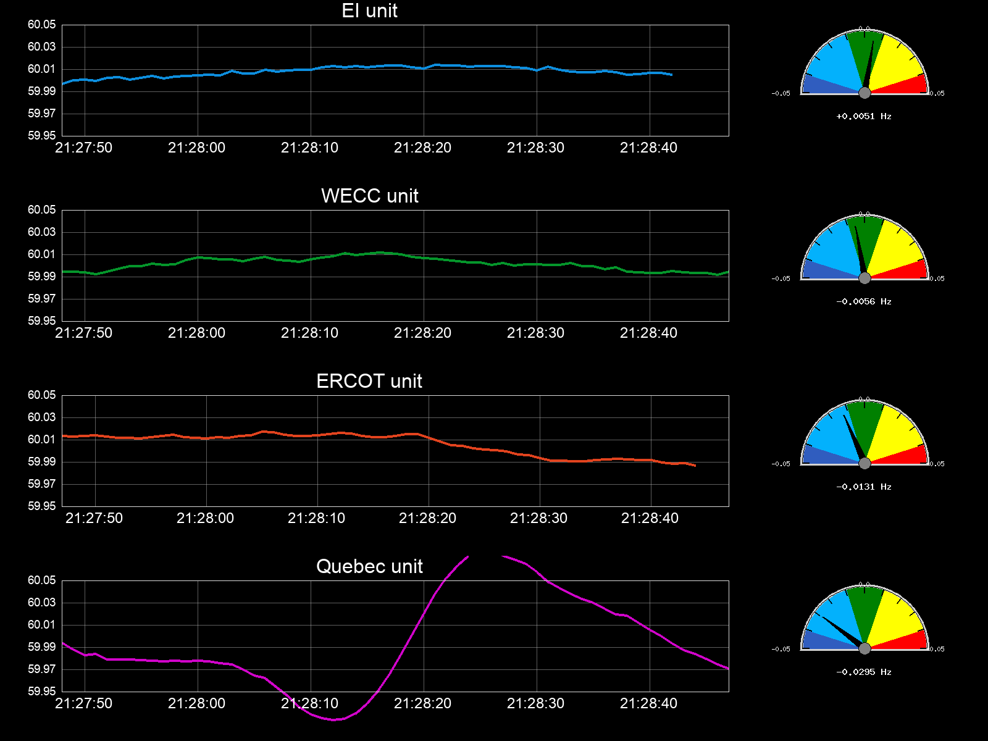Image resolution: width=988 pixels, height=741 pixels.
Task: Click '60.05' on EI chart y-axis
Action: (x=41, y=25)
